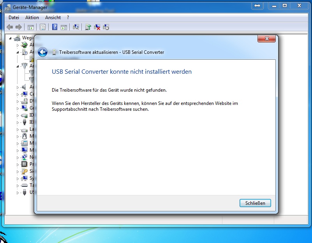Image resolution: width=312 pixels, height=243 pixels.
Task: Open the Aktion menu
Action: 32,18
